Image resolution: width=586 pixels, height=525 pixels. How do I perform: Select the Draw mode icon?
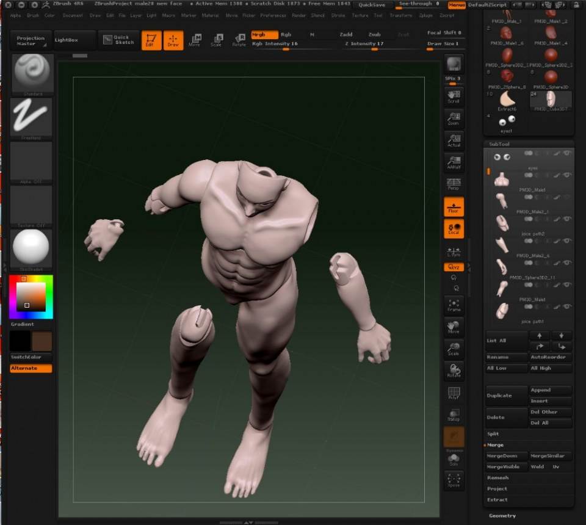[173, 40]
